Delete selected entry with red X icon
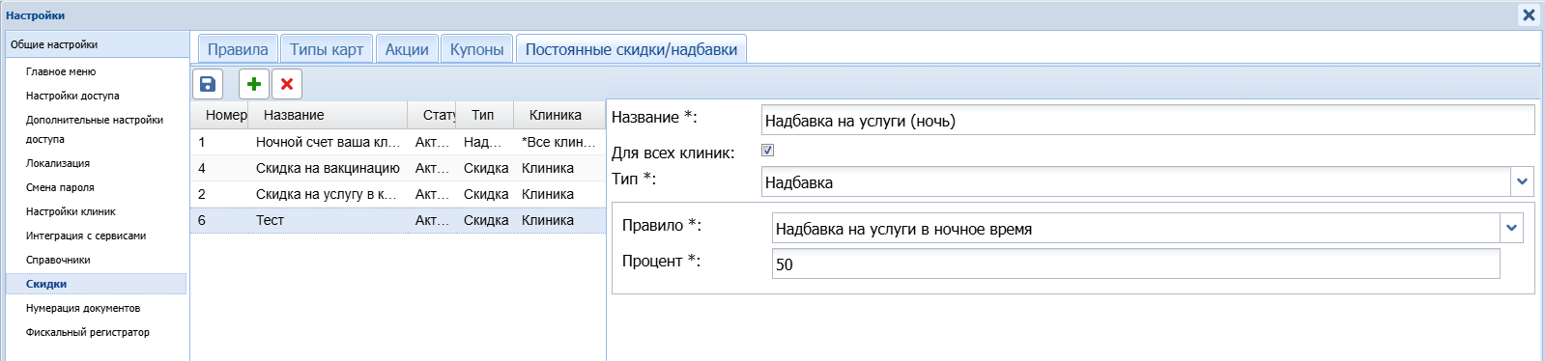 point(287,84)
